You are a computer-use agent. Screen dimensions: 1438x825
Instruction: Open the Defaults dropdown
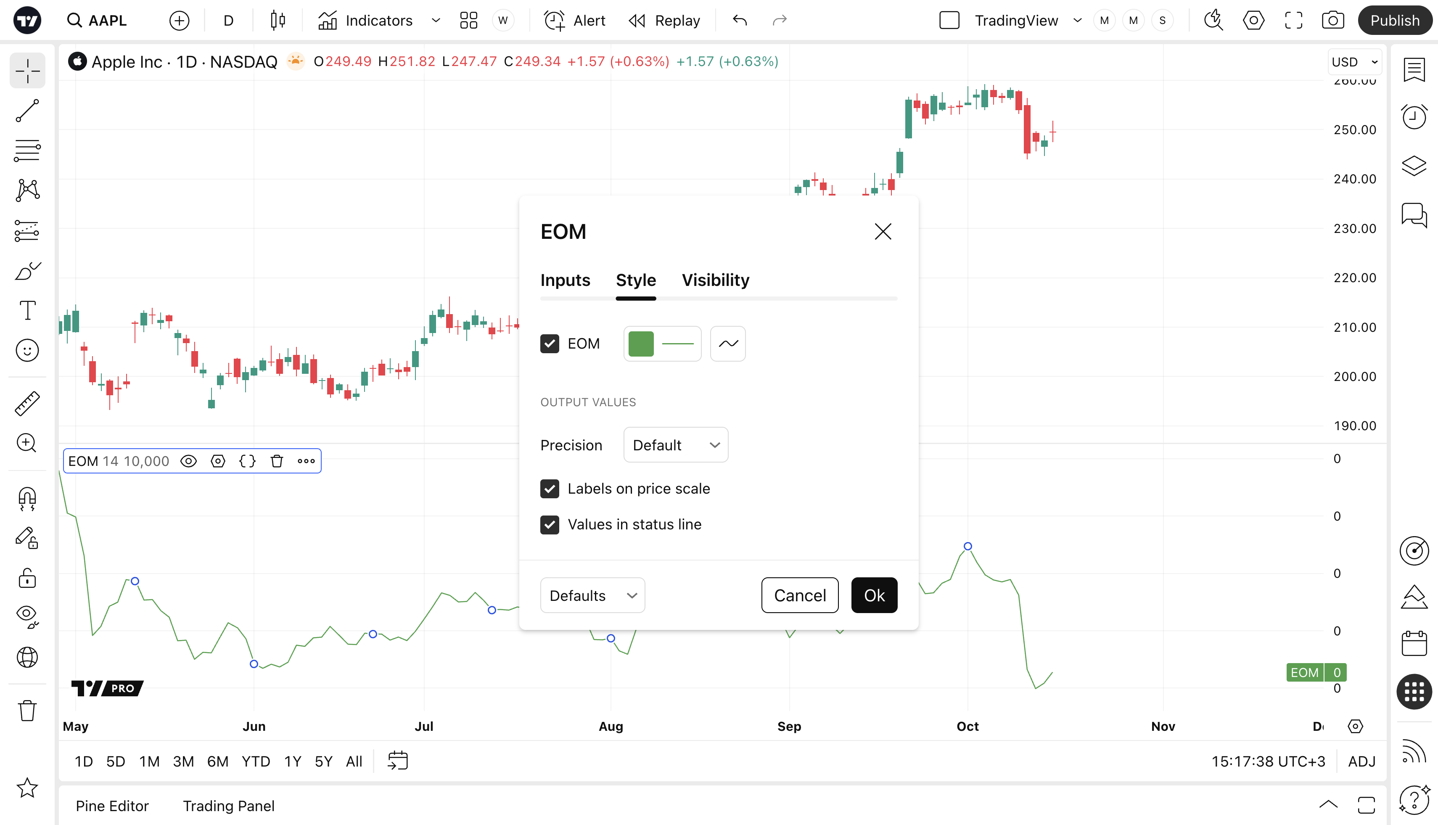point(592,595)
